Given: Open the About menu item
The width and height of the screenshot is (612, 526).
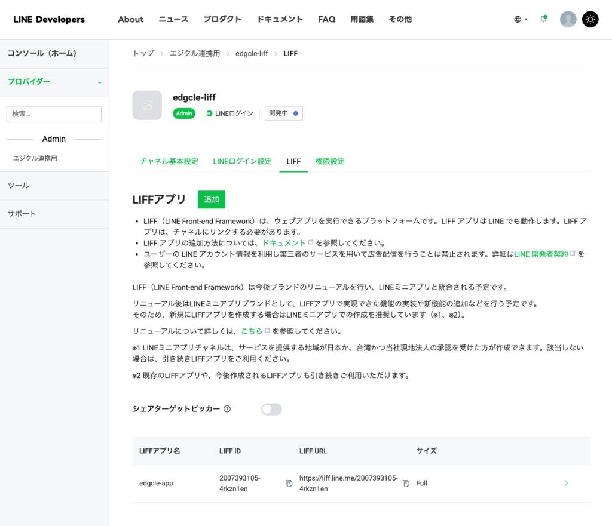Looking at the screenshot, I should click(131, 19).
